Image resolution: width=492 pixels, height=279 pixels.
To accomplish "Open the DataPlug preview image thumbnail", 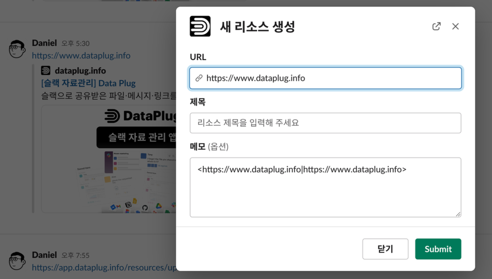I will 109,159.
